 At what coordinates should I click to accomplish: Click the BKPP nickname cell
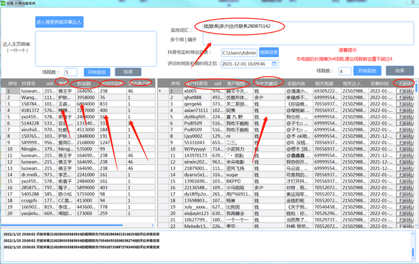pos(239,181)
